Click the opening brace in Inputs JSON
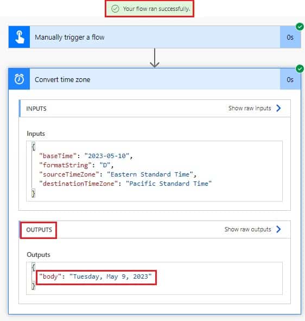Screen dimensions: 305x321 click(33, 147)
